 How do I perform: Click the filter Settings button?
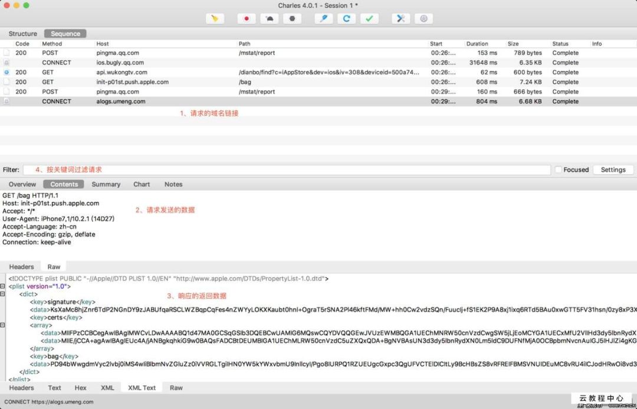point(613,169)
